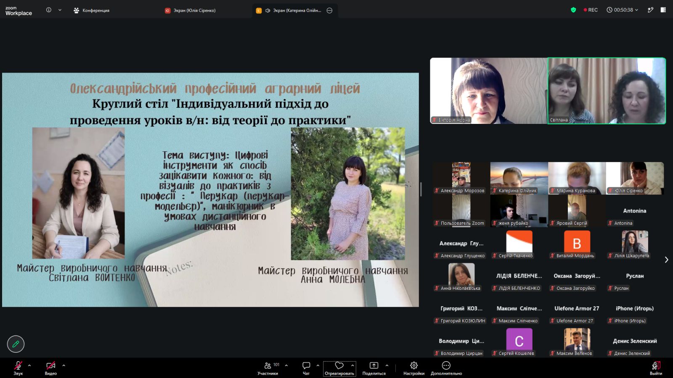Expand video options arrow next to Видео
The image size is (673, 378).
click(64, 365)
